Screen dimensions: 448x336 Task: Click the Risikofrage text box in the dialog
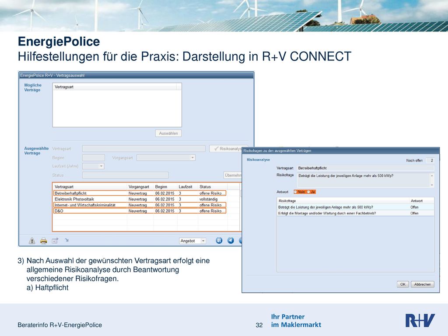tap(366, 180)
